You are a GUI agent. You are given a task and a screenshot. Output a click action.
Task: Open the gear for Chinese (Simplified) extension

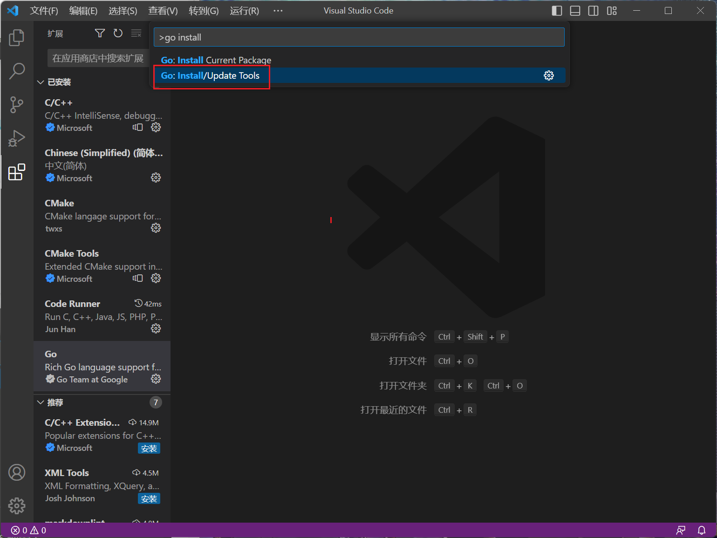[156, 177]
